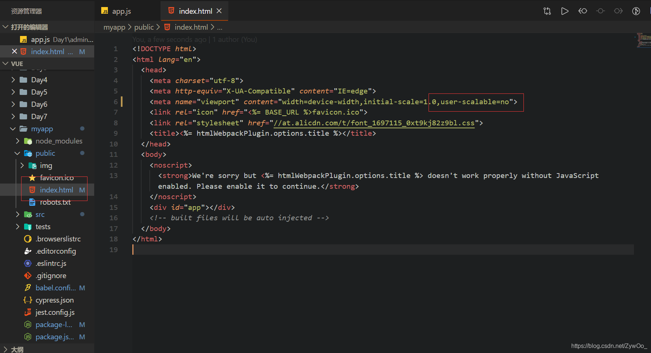Screen dimensions: 651x353
Task: Click the tests folder icon
Action: [28, 227]
